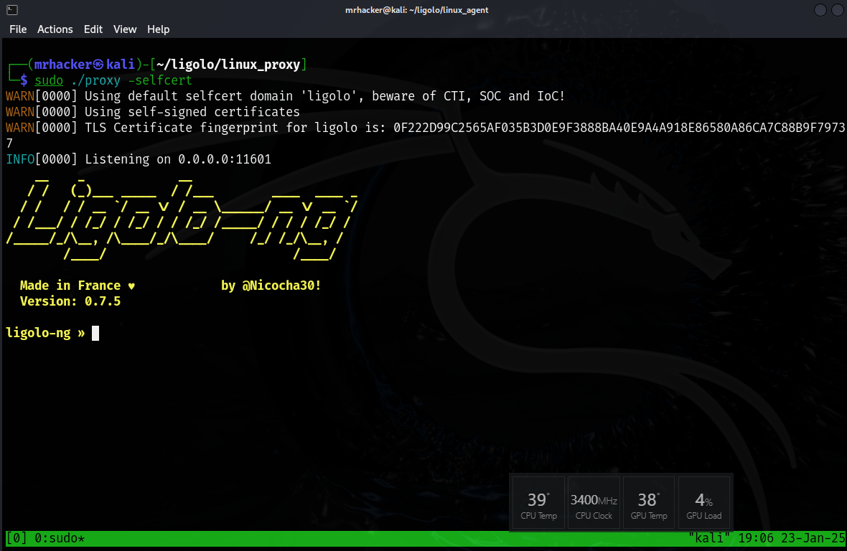Click the '~/ligolo/linux_proxy' path in prompt

click(228, 65)
